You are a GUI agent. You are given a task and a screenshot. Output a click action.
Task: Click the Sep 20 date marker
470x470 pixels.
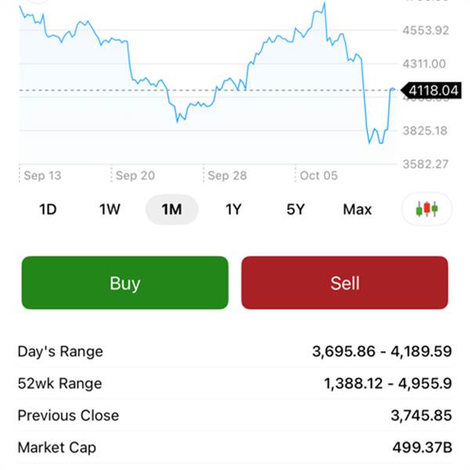[x=136, y=175]
